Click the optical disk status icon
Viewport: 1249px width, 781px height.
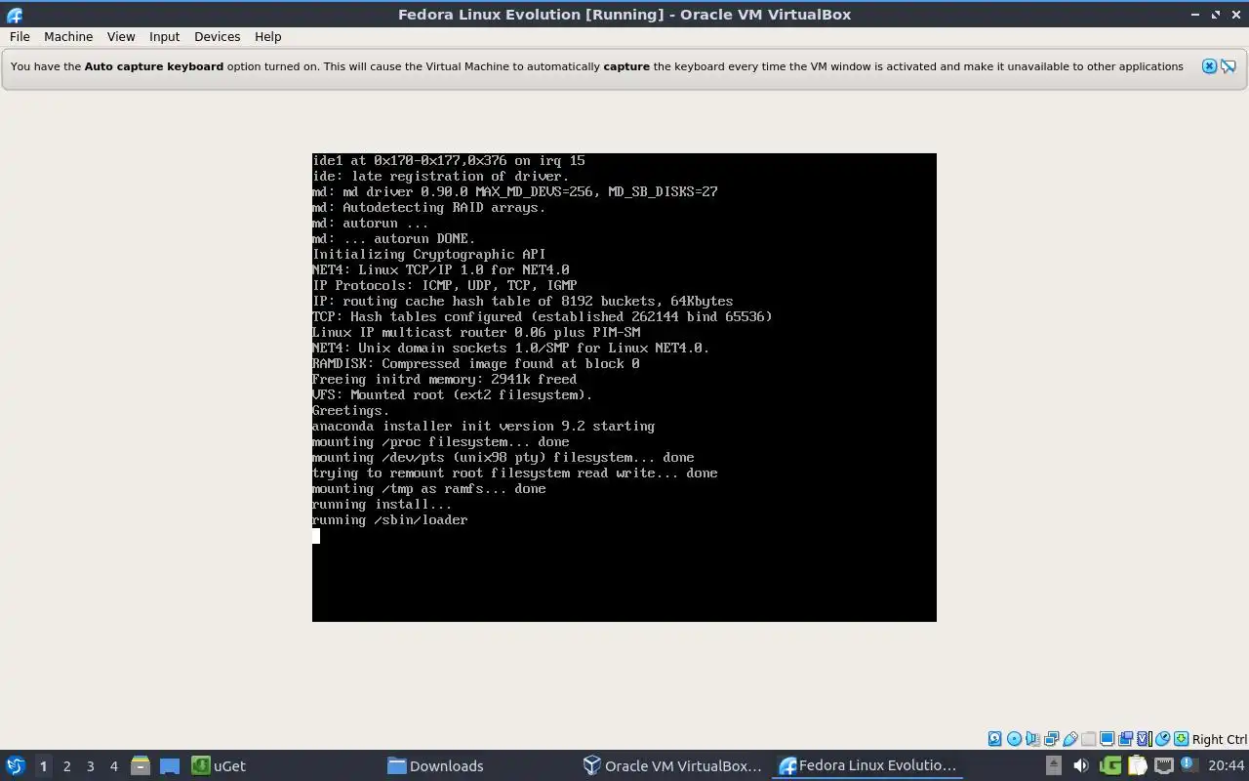tap(1014, 739)
